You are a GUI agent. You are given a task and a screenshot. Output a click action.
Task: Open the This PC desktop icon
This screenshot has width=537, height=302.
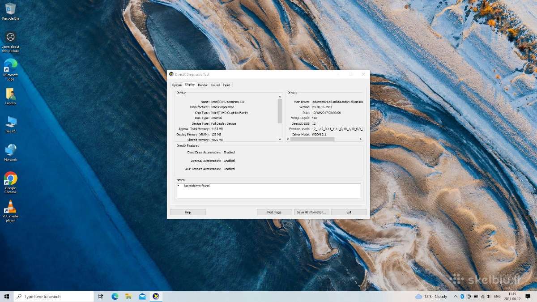(x=10, y=125)
